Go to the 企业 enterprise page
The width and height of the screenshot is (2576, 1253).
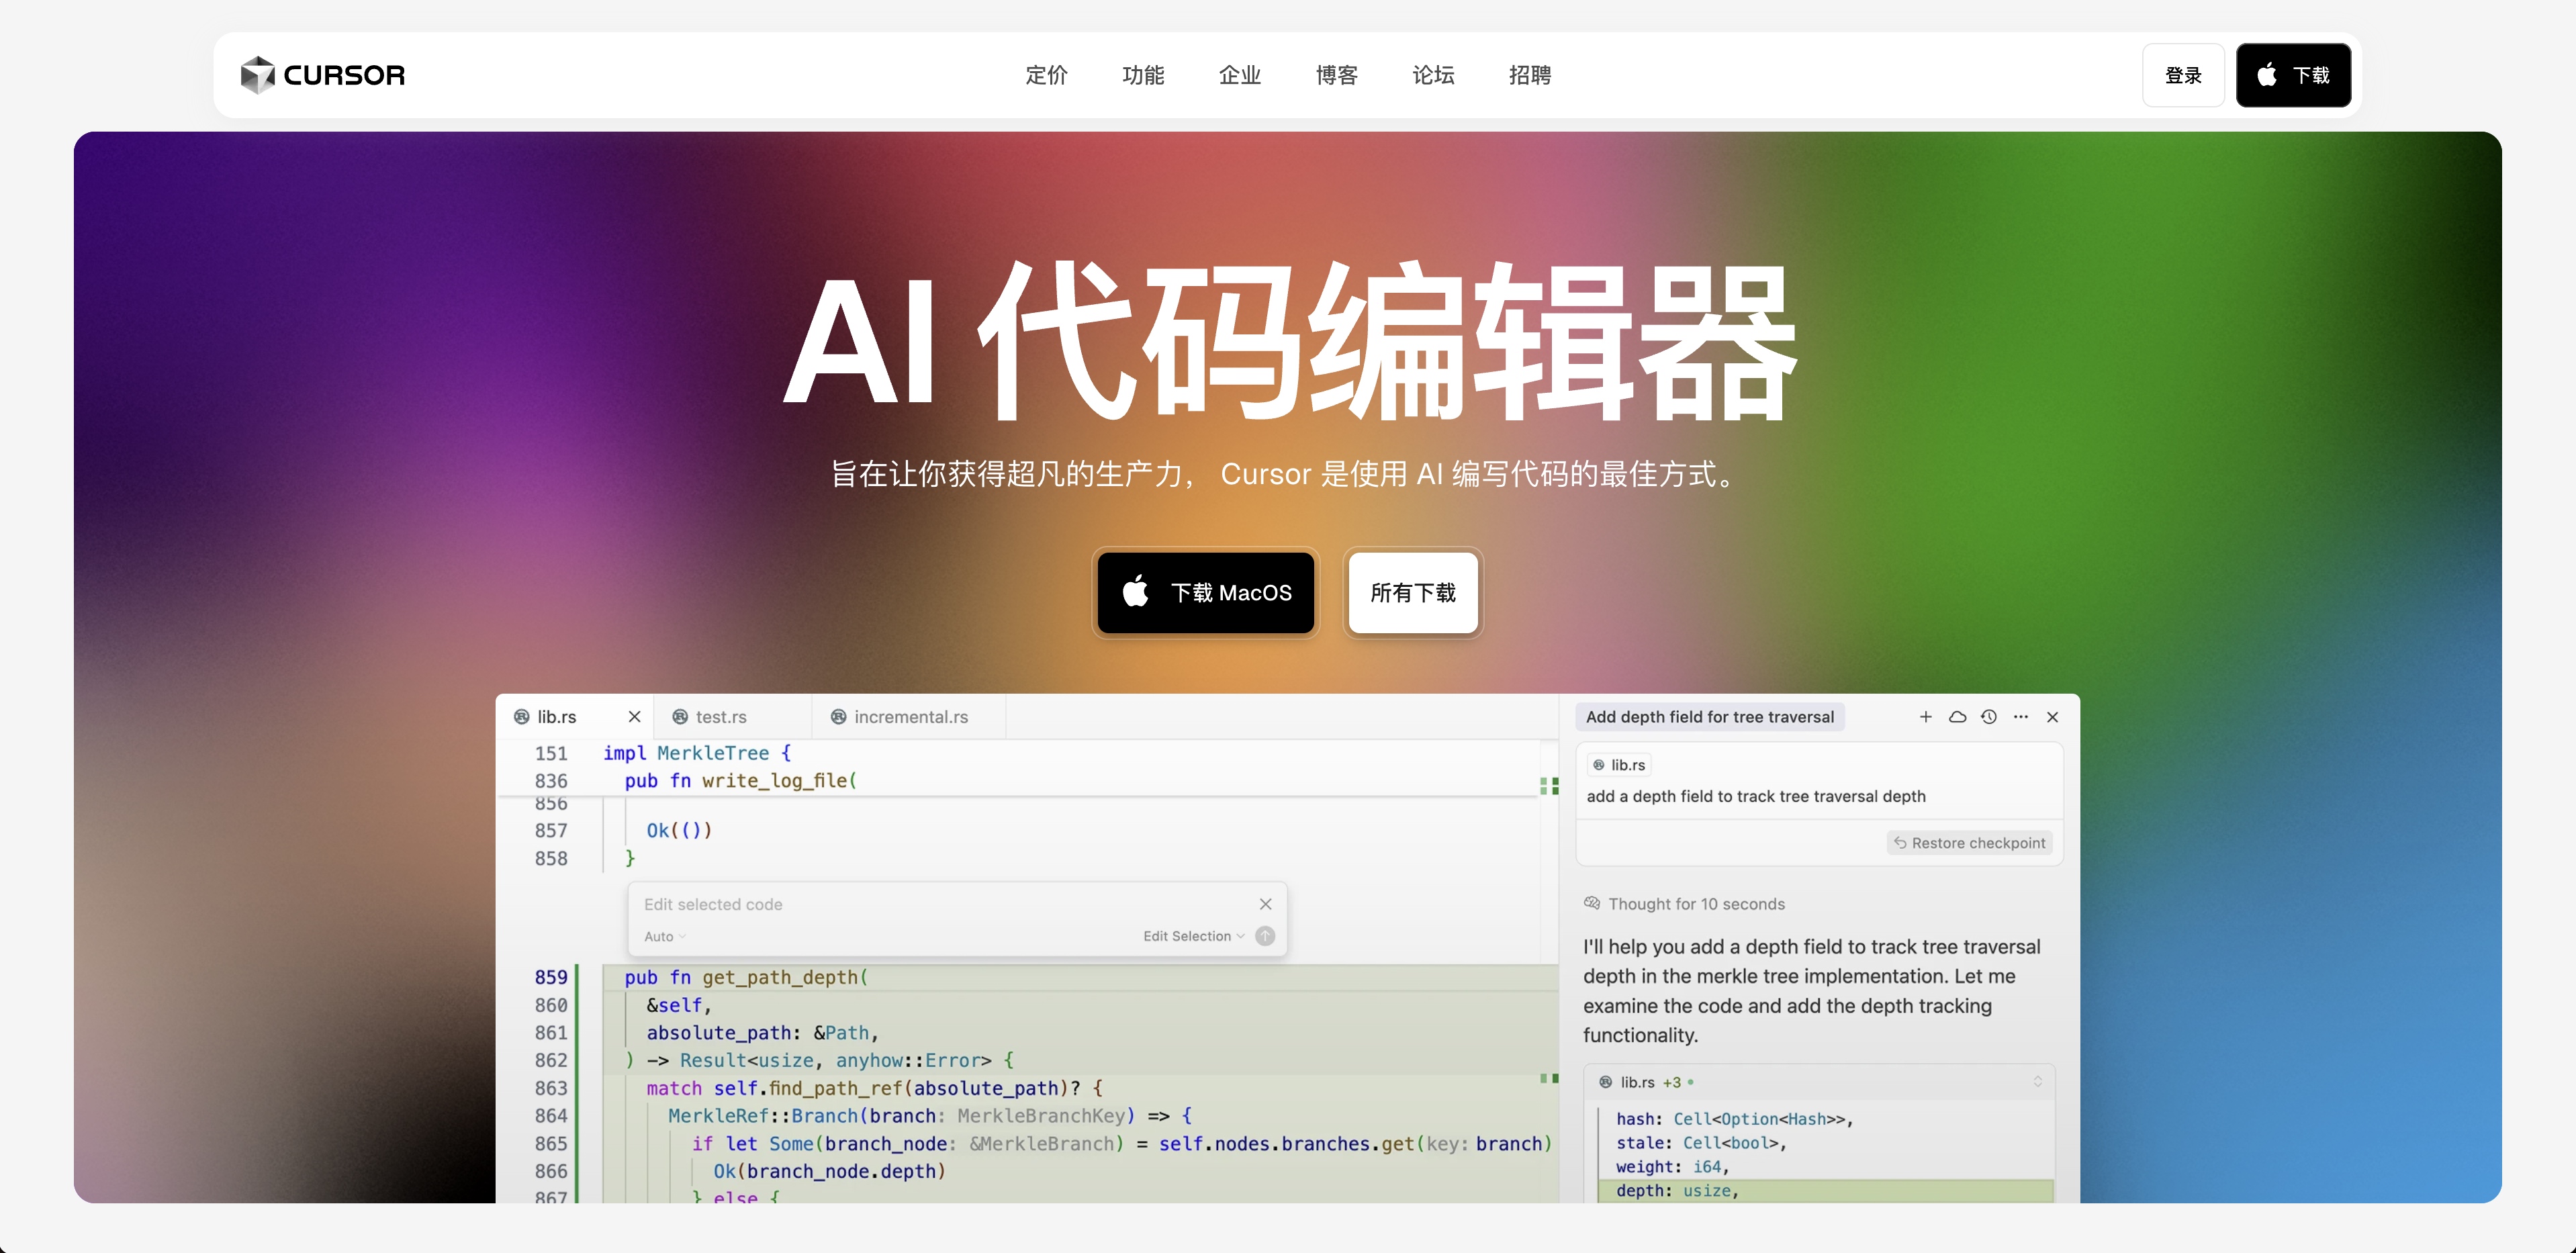click(1240, 75)
